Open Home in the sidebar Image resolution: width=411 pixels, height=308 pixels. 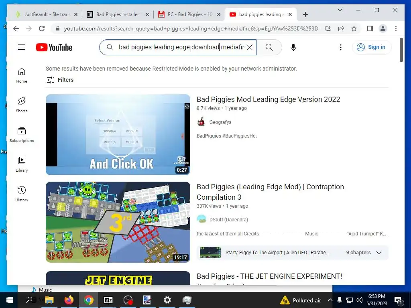pyautogui.click(x=22, y=75)
